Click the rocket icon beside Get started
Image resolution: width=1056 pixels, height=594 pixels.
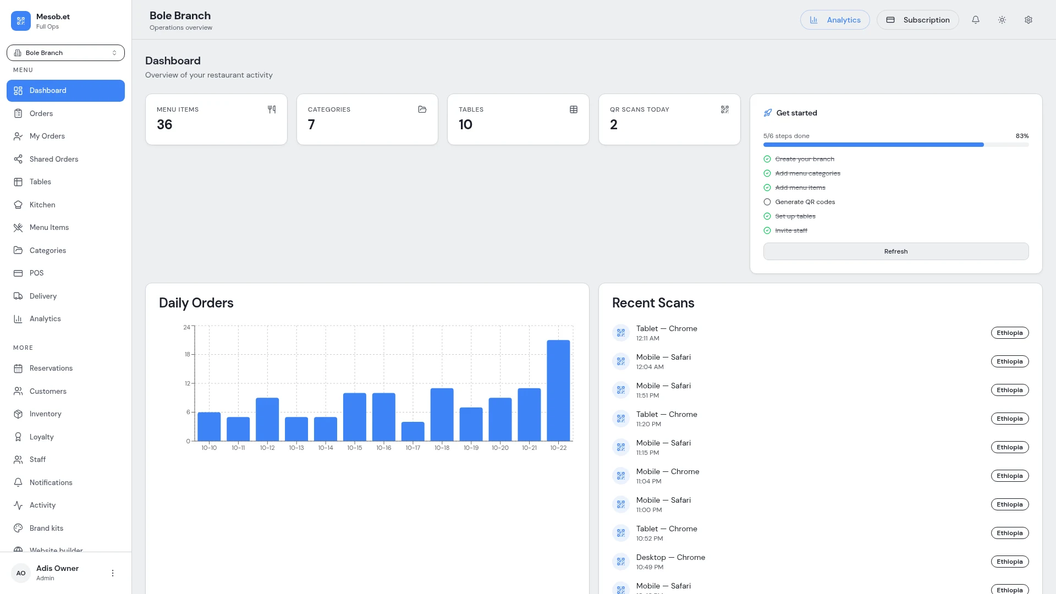(x=767, y=113)
